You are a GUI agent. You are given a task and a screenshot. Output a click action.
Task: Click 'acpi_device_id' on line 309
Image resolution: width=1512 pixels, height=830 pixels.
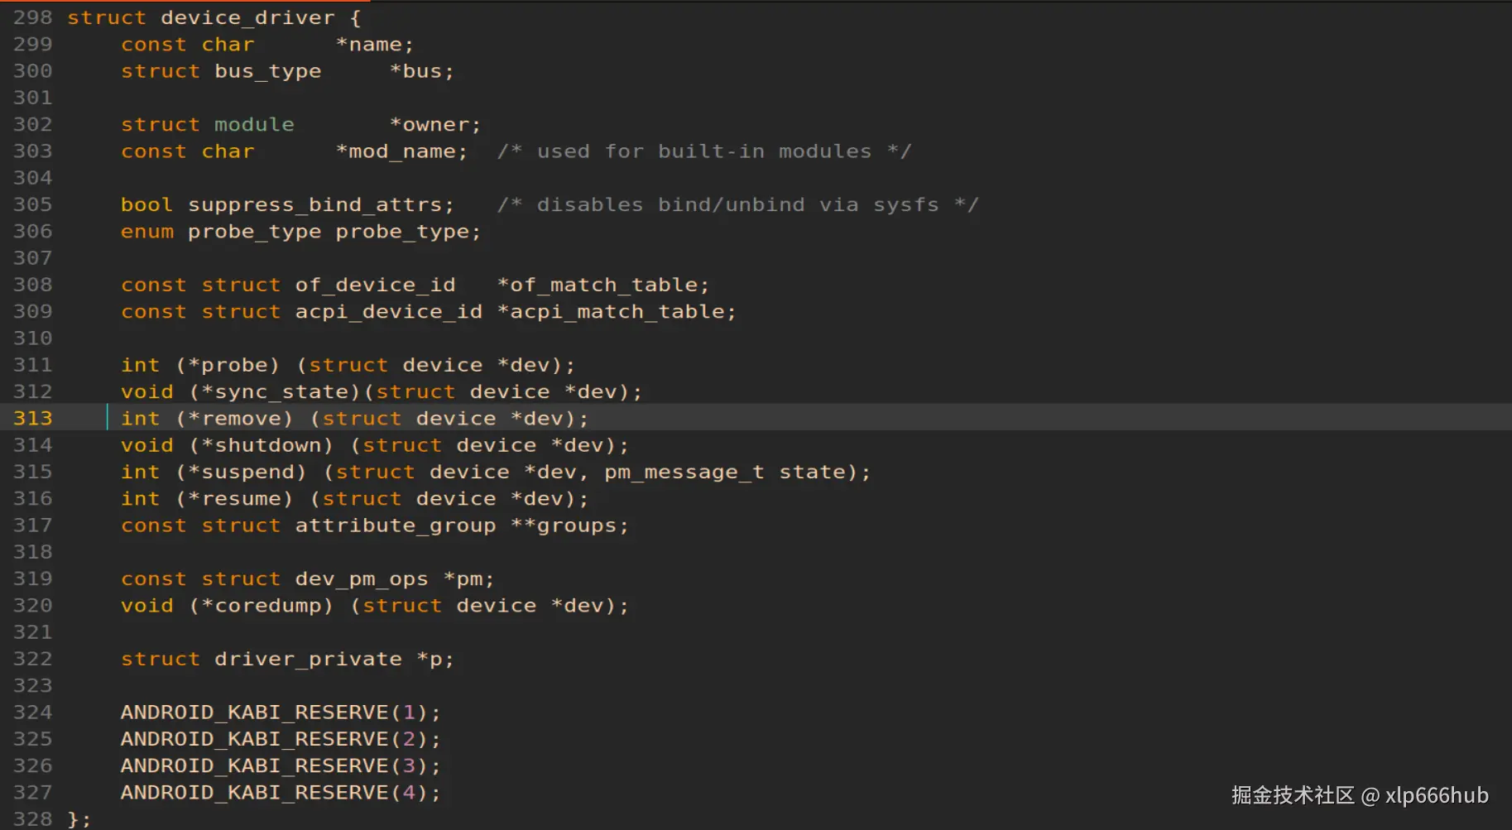click(x=388, y=311)
